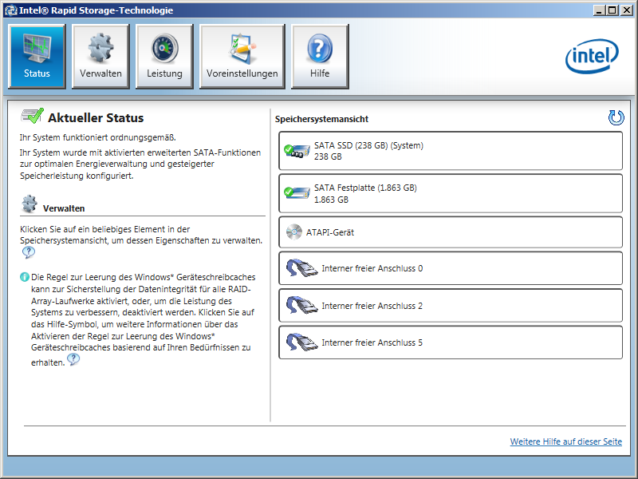Viewport: 638px width, 479px height.
Task: Switch to the Verwalten tab
Action: tap(100, 56)
